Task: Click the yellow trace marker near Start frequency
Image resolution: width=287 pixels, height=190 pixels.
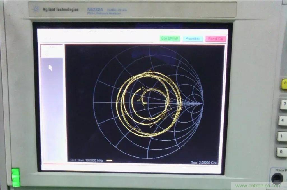Action: (x=109, y=161)
